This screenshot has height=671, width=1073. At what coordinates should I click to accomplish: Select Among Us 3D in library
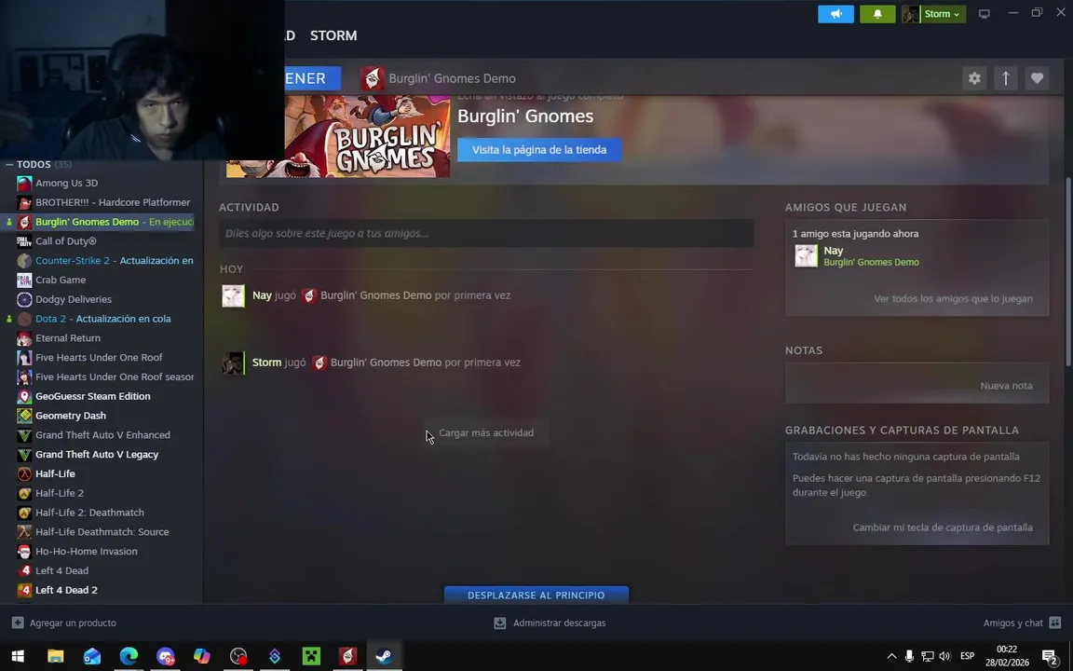pyautogui.click(x=66, y=183)
